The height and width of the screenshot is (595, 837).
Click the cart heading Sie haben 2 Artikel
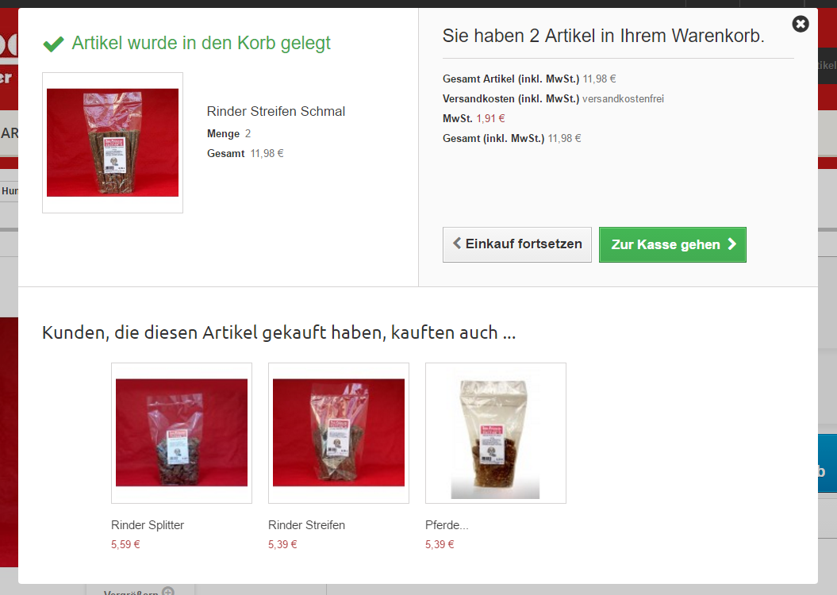pyautogui.click(x=603, y=36)
